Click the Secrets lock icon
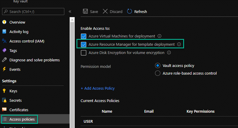Image resolution: width=238 pixels, height=128 pixels. (x=4, y=100)
